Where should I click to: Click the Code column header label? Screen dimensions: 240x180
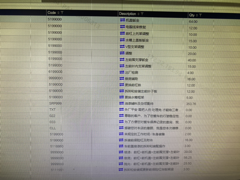pos(52,13)
